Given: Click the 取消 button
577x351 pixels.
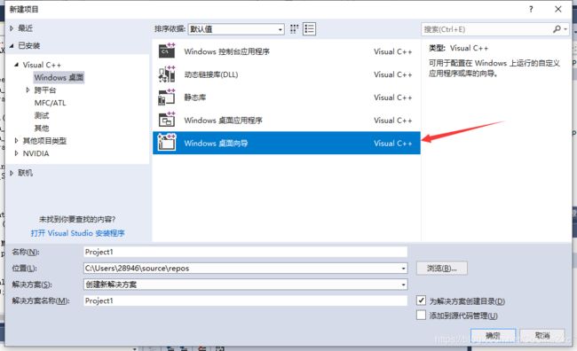Looking at the screenshot, I should point(542,335).
